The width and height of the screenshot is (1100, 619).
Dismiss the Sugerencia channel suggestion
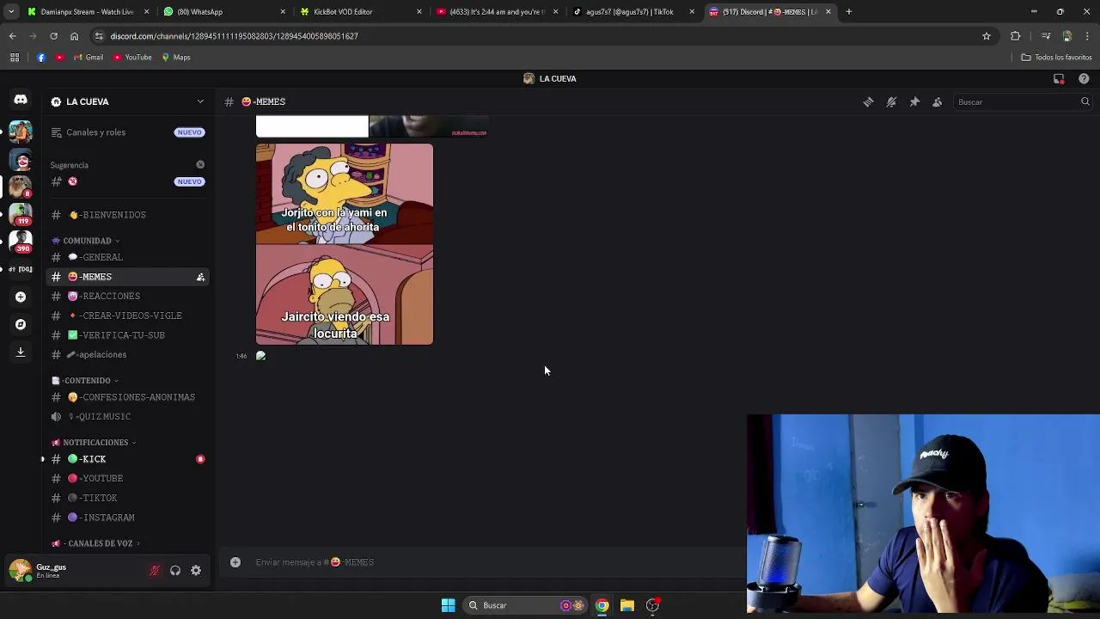(x=200, y=164)
